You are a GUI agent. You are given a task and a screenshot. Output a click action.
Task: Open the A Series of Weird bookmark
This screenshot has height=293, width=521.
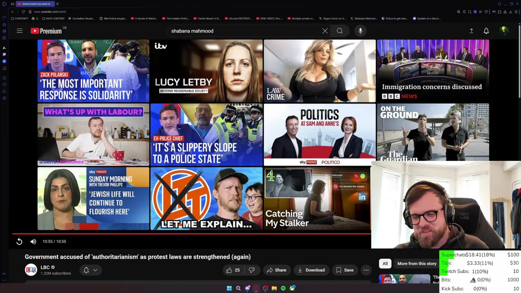coord(144,18)
